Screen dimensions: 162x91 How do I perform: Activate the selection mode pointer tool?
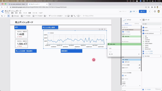[x=9, y=16]
